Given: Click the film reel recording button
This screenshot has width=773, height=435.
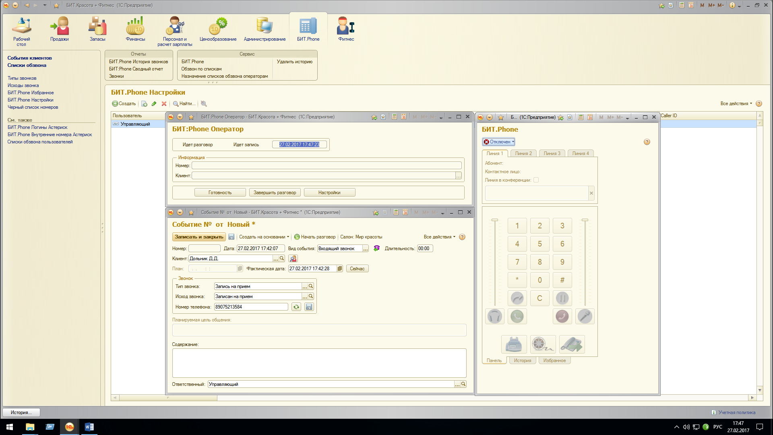Looking at the screenshot, I should pyautogui.click(x=543, y=344).
